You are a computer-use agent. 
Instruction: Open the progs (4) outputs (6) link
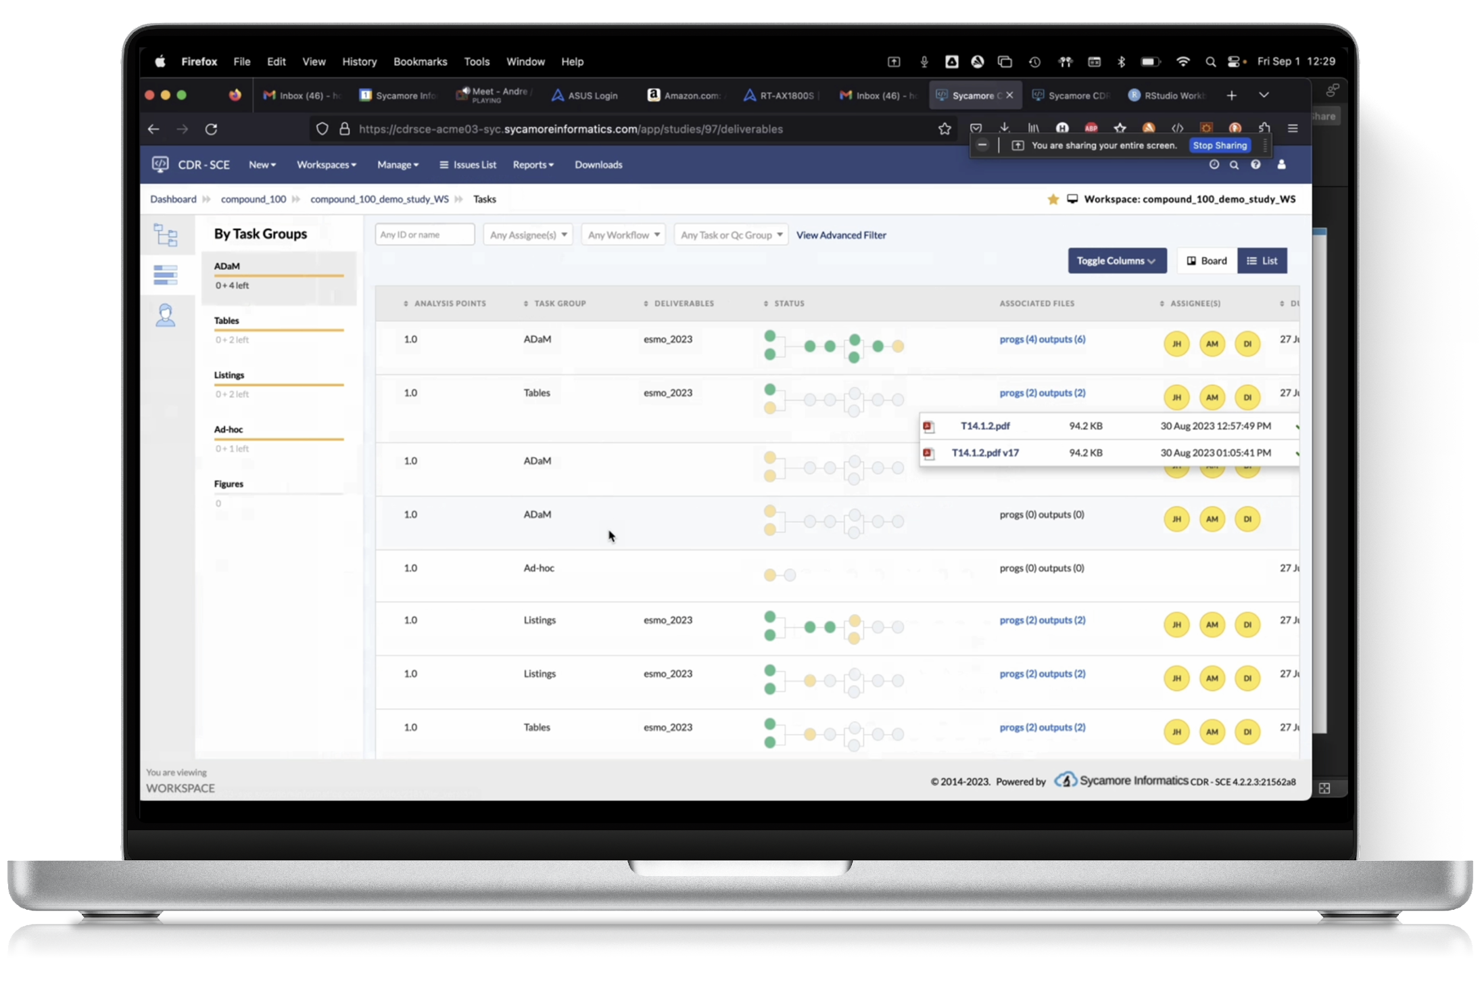click(1042, 339)
